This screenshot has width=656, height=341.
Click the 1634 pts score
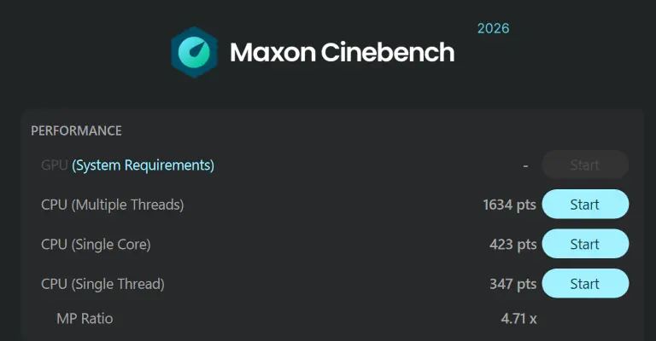pos(509,205)
